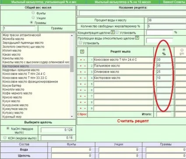Click help icon next to Концентрация щелочи

point(113,32)
